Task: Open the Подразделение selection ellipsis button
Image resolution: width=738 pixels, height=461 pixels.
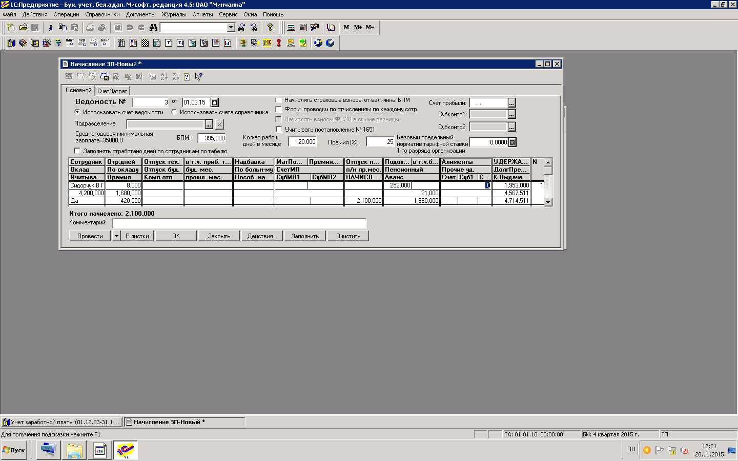Action: coord(209,124)
